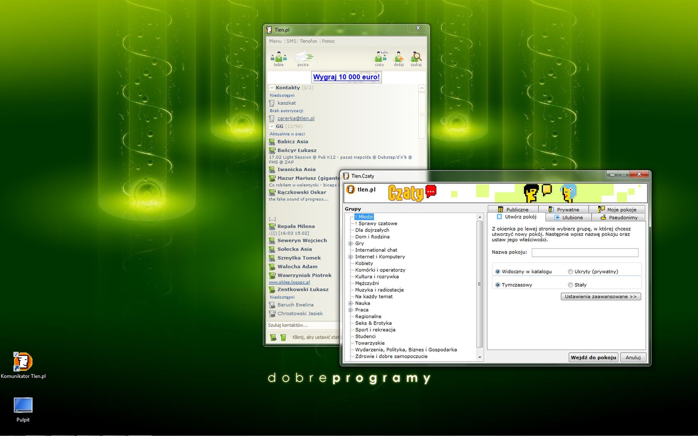Open Ustawienia zaawansowane settings
Image resolution: width=698 pixels, height=436 pixels.
(x=601, y=296)
